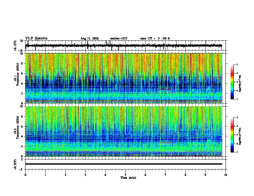Viewport: 254px width, 196px height.
Task: Click the station=OUJ header label
Action: click(119, 38)
